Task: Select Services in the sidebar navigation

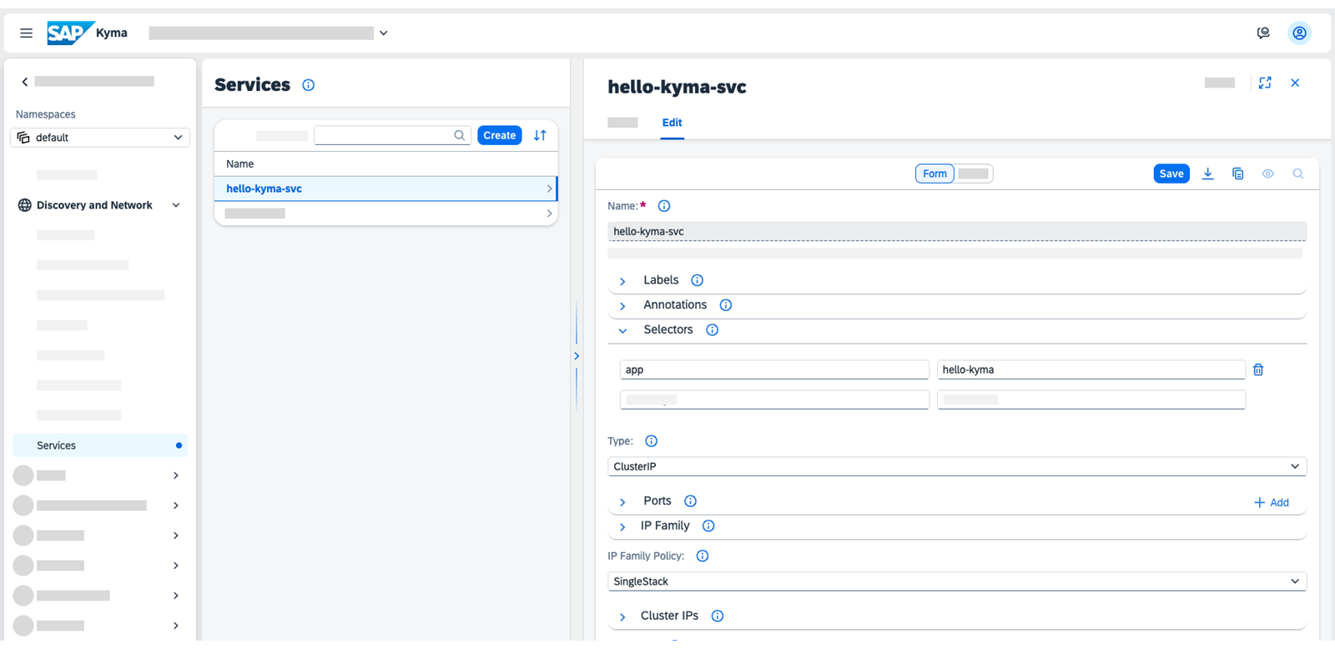Action: (x=100, y=445)
